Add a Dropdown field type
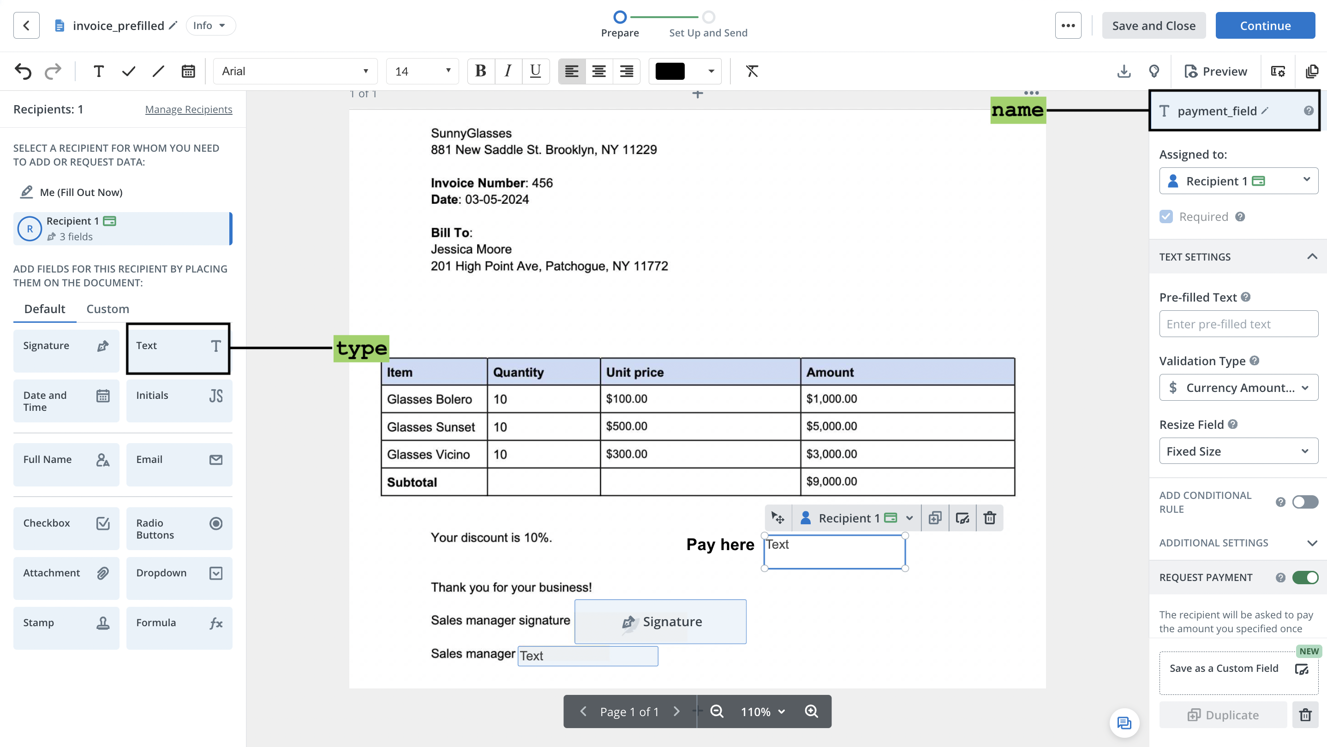The height and width of the screenshot is (747, 1327). (x=179, y=578)
